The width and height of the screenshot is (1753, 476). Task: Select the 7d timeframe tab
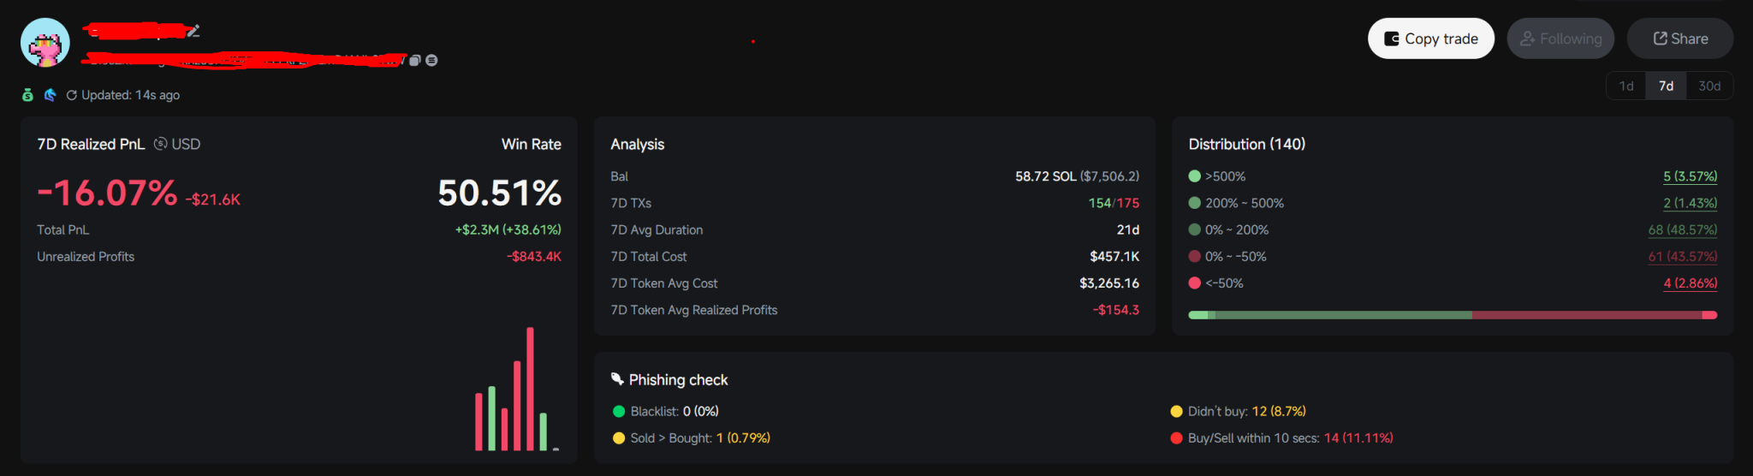point(1666,86)
